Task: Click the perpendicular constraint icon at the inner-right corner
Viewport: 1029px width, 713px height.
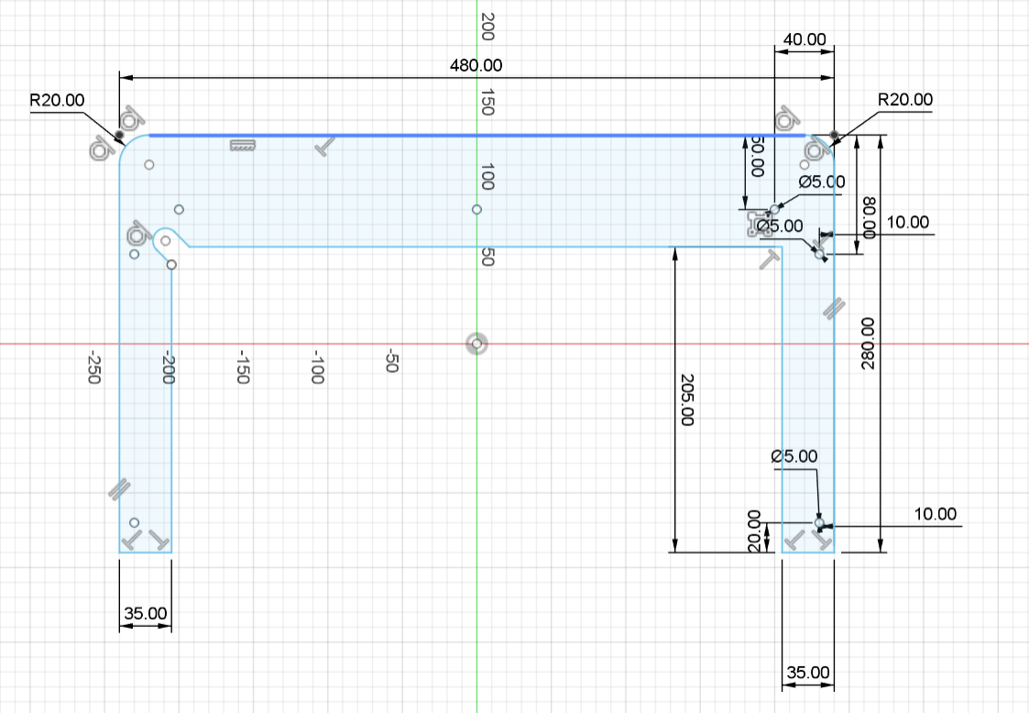Action: (x=769, y=259)
